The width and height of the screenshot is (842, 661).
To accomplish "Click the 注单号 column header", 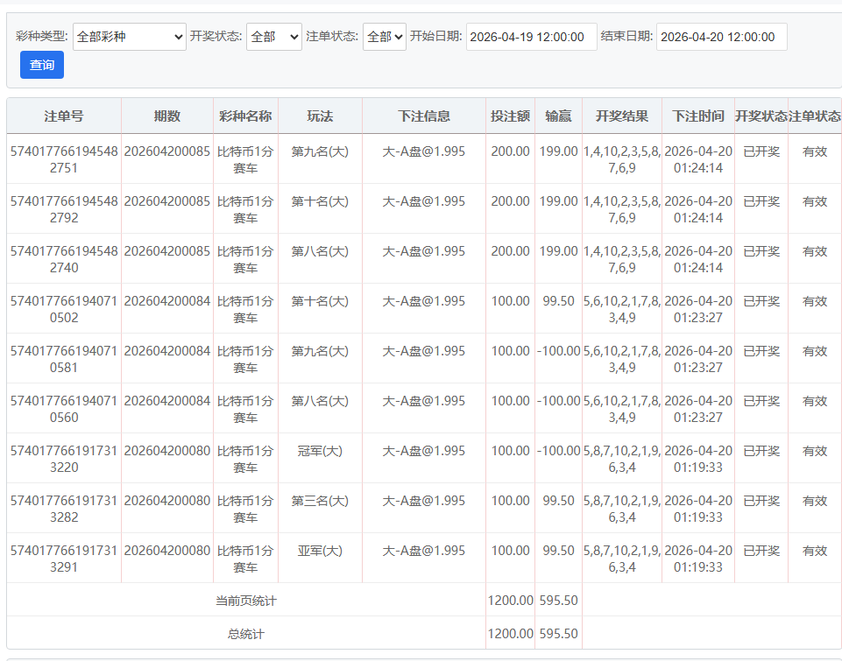I will [x=64, y=116].
